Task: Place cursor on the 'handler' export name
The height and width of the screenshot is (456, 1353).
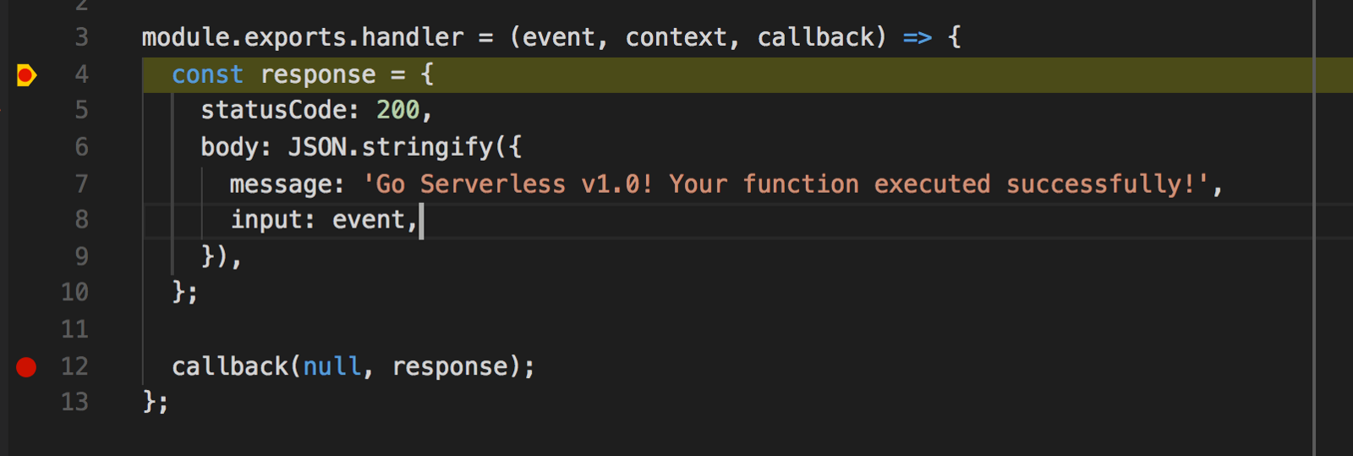Action: click(413, 37)
